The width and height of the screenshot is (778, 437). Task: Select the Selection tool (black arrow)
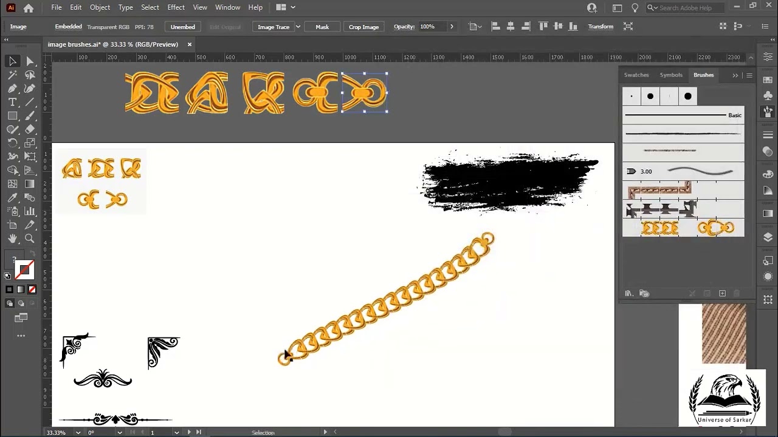[12, 61]
